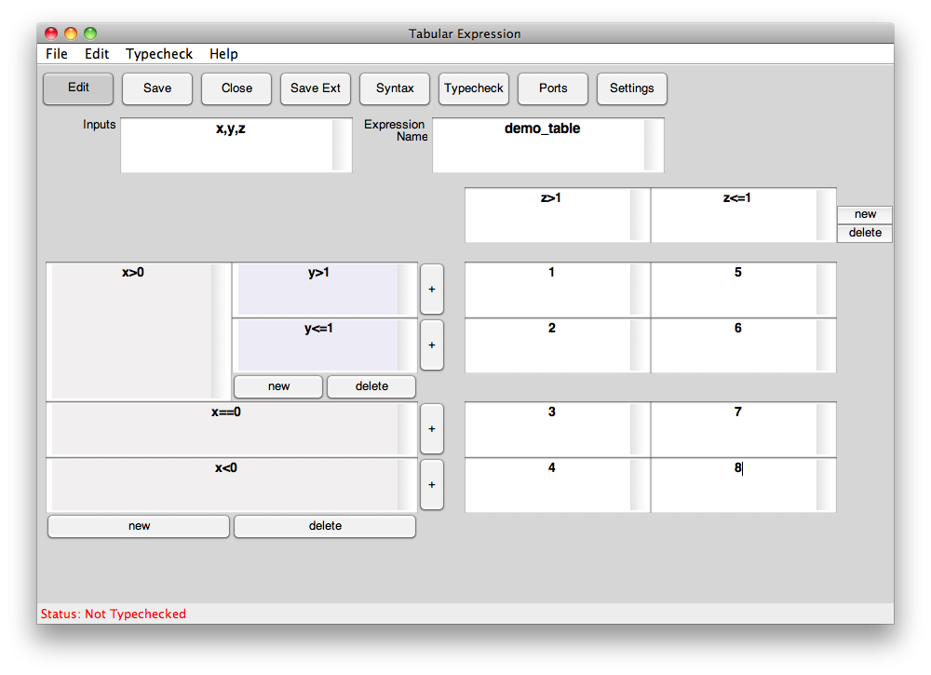The width and height of the screenshot is (931, 675).
Task: Open the Typecheck menu in menu bar
Action: coord(159,54)
